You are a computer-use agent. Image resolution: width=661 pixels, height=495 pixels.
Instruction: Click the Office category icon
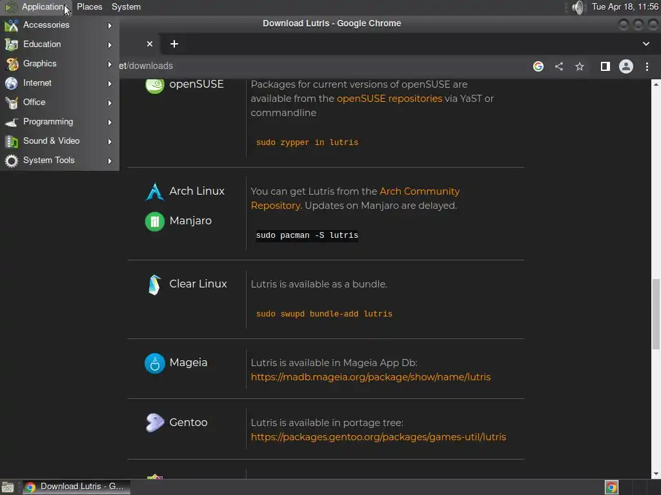tap(12, 102)
